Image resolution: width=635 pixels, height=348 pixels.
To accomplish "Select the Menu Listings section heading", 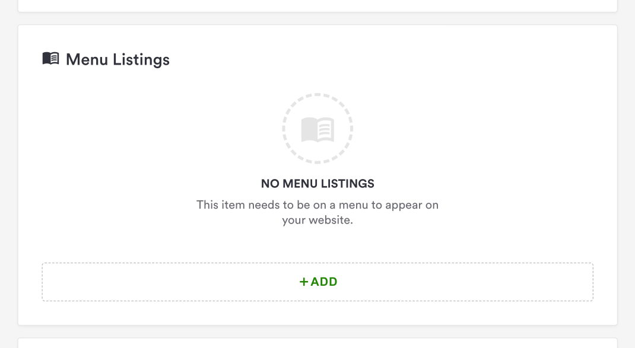I will tap(118, 59).
